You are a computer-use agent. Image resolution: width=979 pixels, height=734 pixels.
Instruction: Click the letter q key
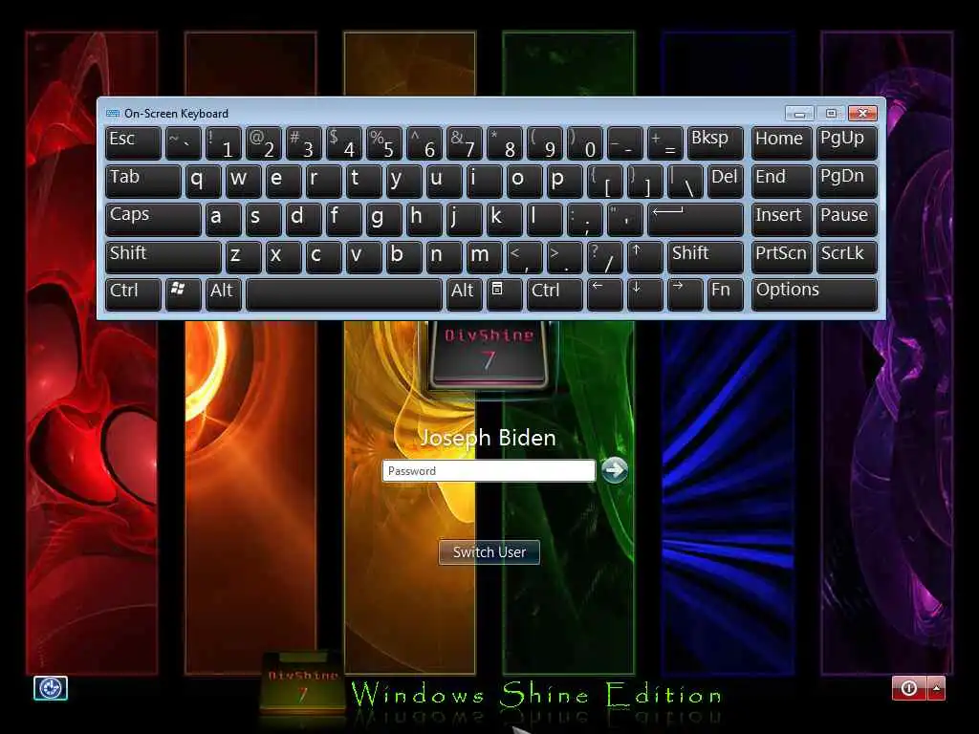click(203, 181)
